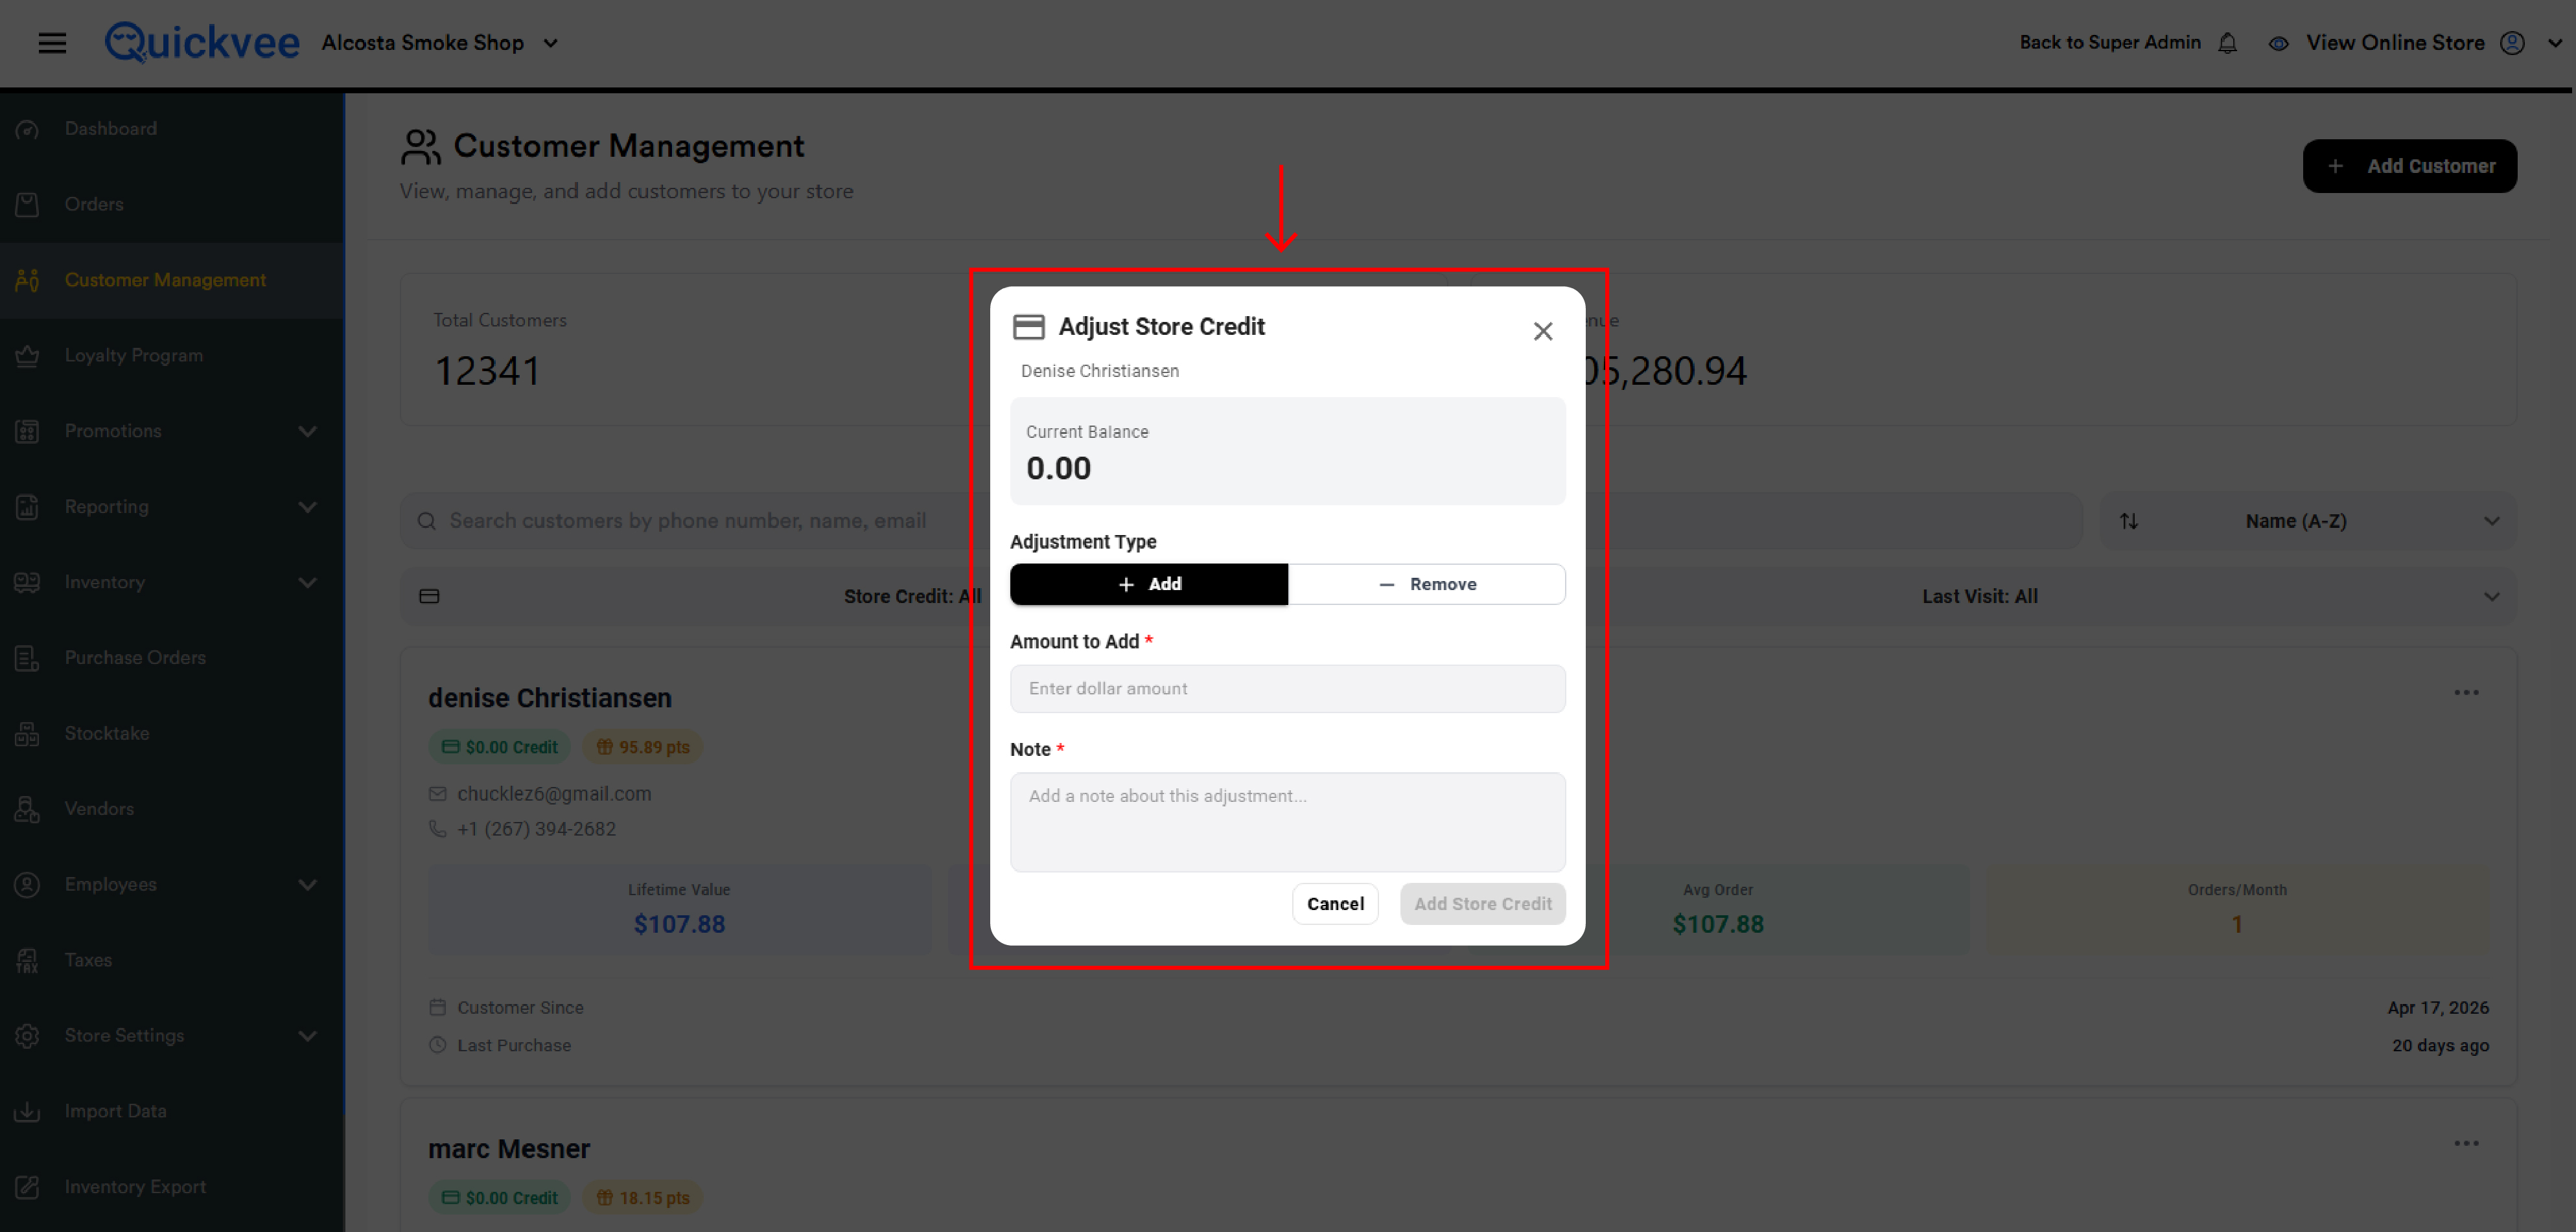Click the Orders bag icon in sidebar

coord(27,204)
